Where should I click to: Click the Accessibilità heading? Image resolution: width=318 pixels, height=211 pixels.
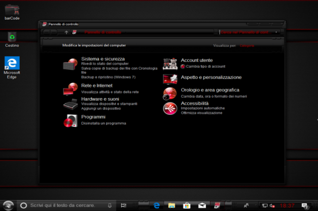coord(195,103)
